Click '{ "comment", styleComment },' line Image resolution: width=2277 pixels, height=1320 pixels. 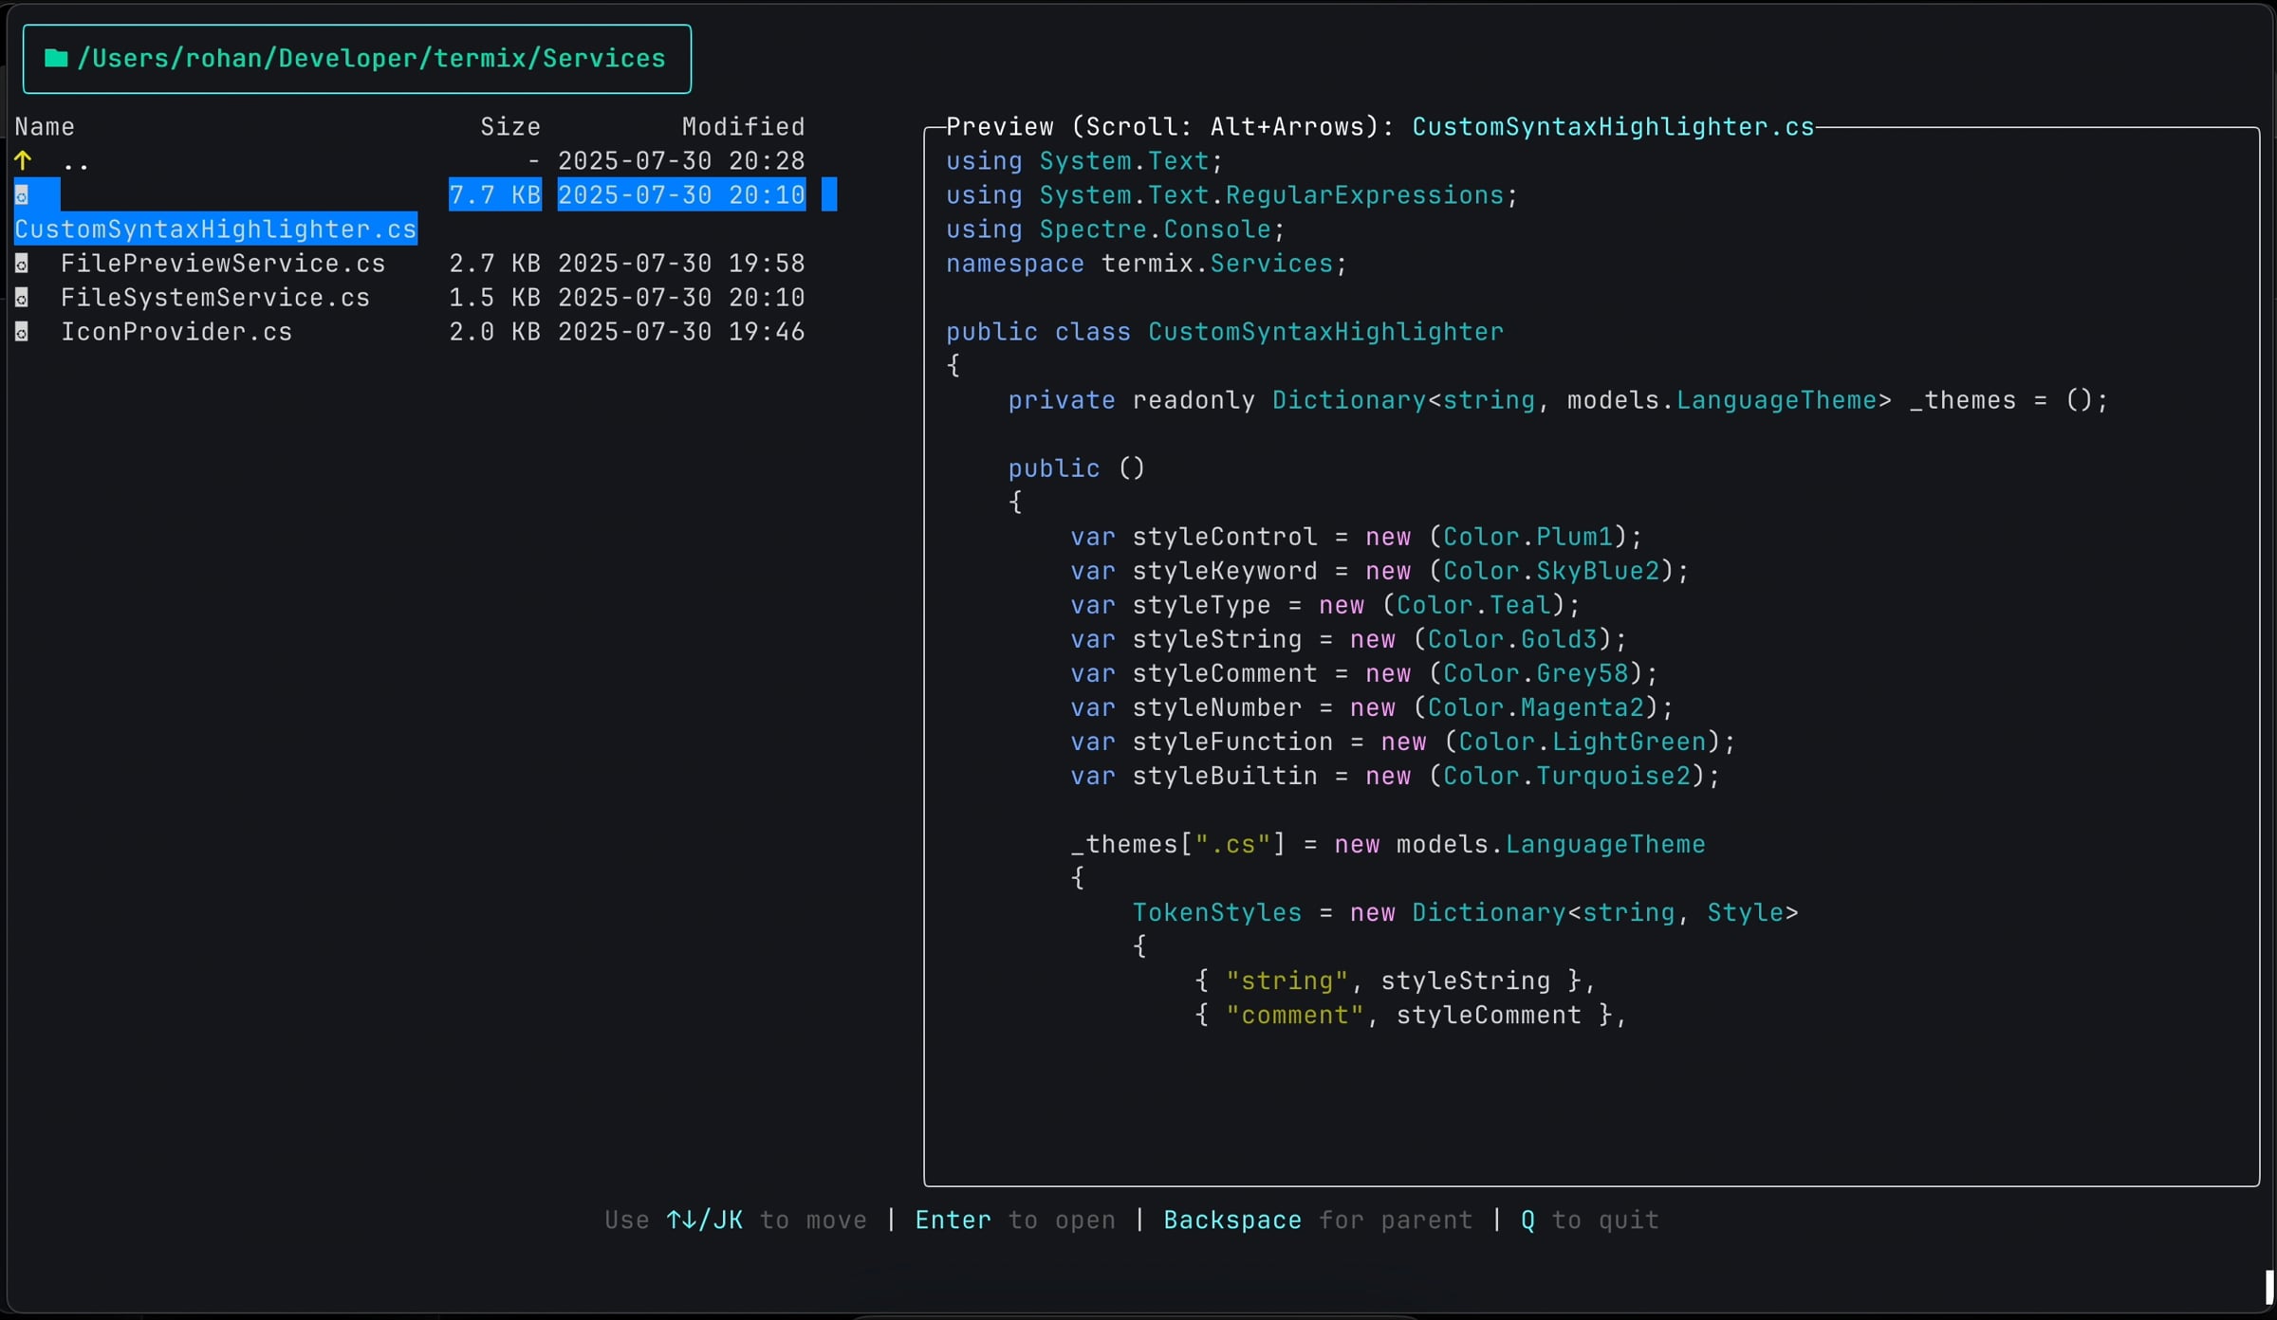point(1411,1015)
